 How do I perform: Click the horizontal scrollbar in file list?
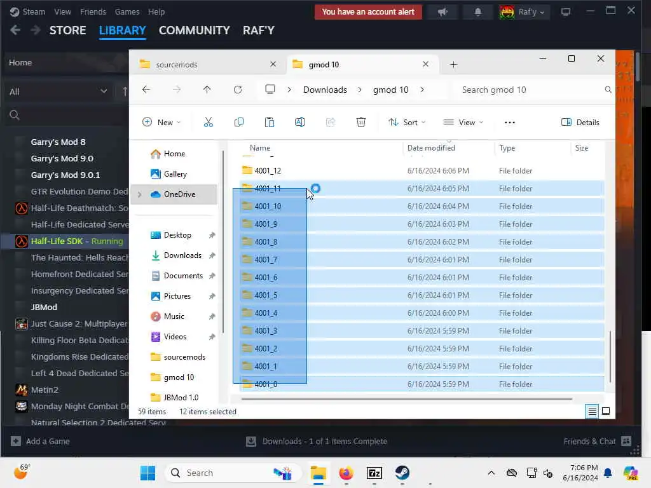(407, 399)
